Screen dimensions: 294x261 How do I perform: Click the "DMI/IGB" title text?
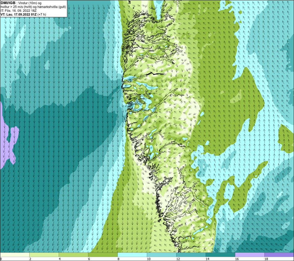point(8,3)
